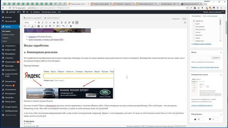Image resolution: width=228 pixels, height=128 pixels.
Task: Toggle bold formatting in editor toolbar
Action: (x=39, y=22)
